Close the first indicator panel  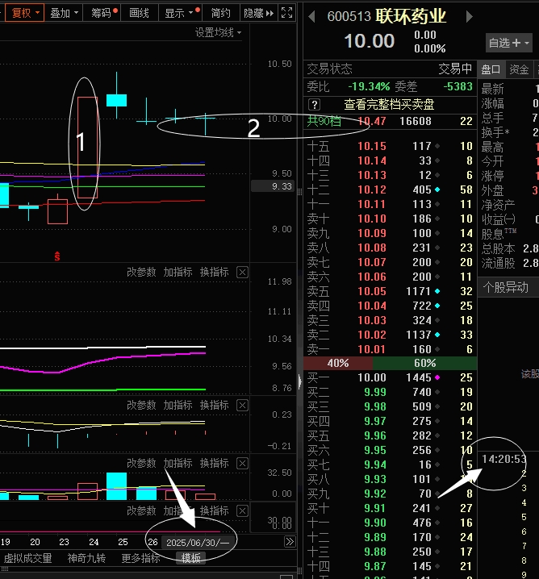coord(242,273)
